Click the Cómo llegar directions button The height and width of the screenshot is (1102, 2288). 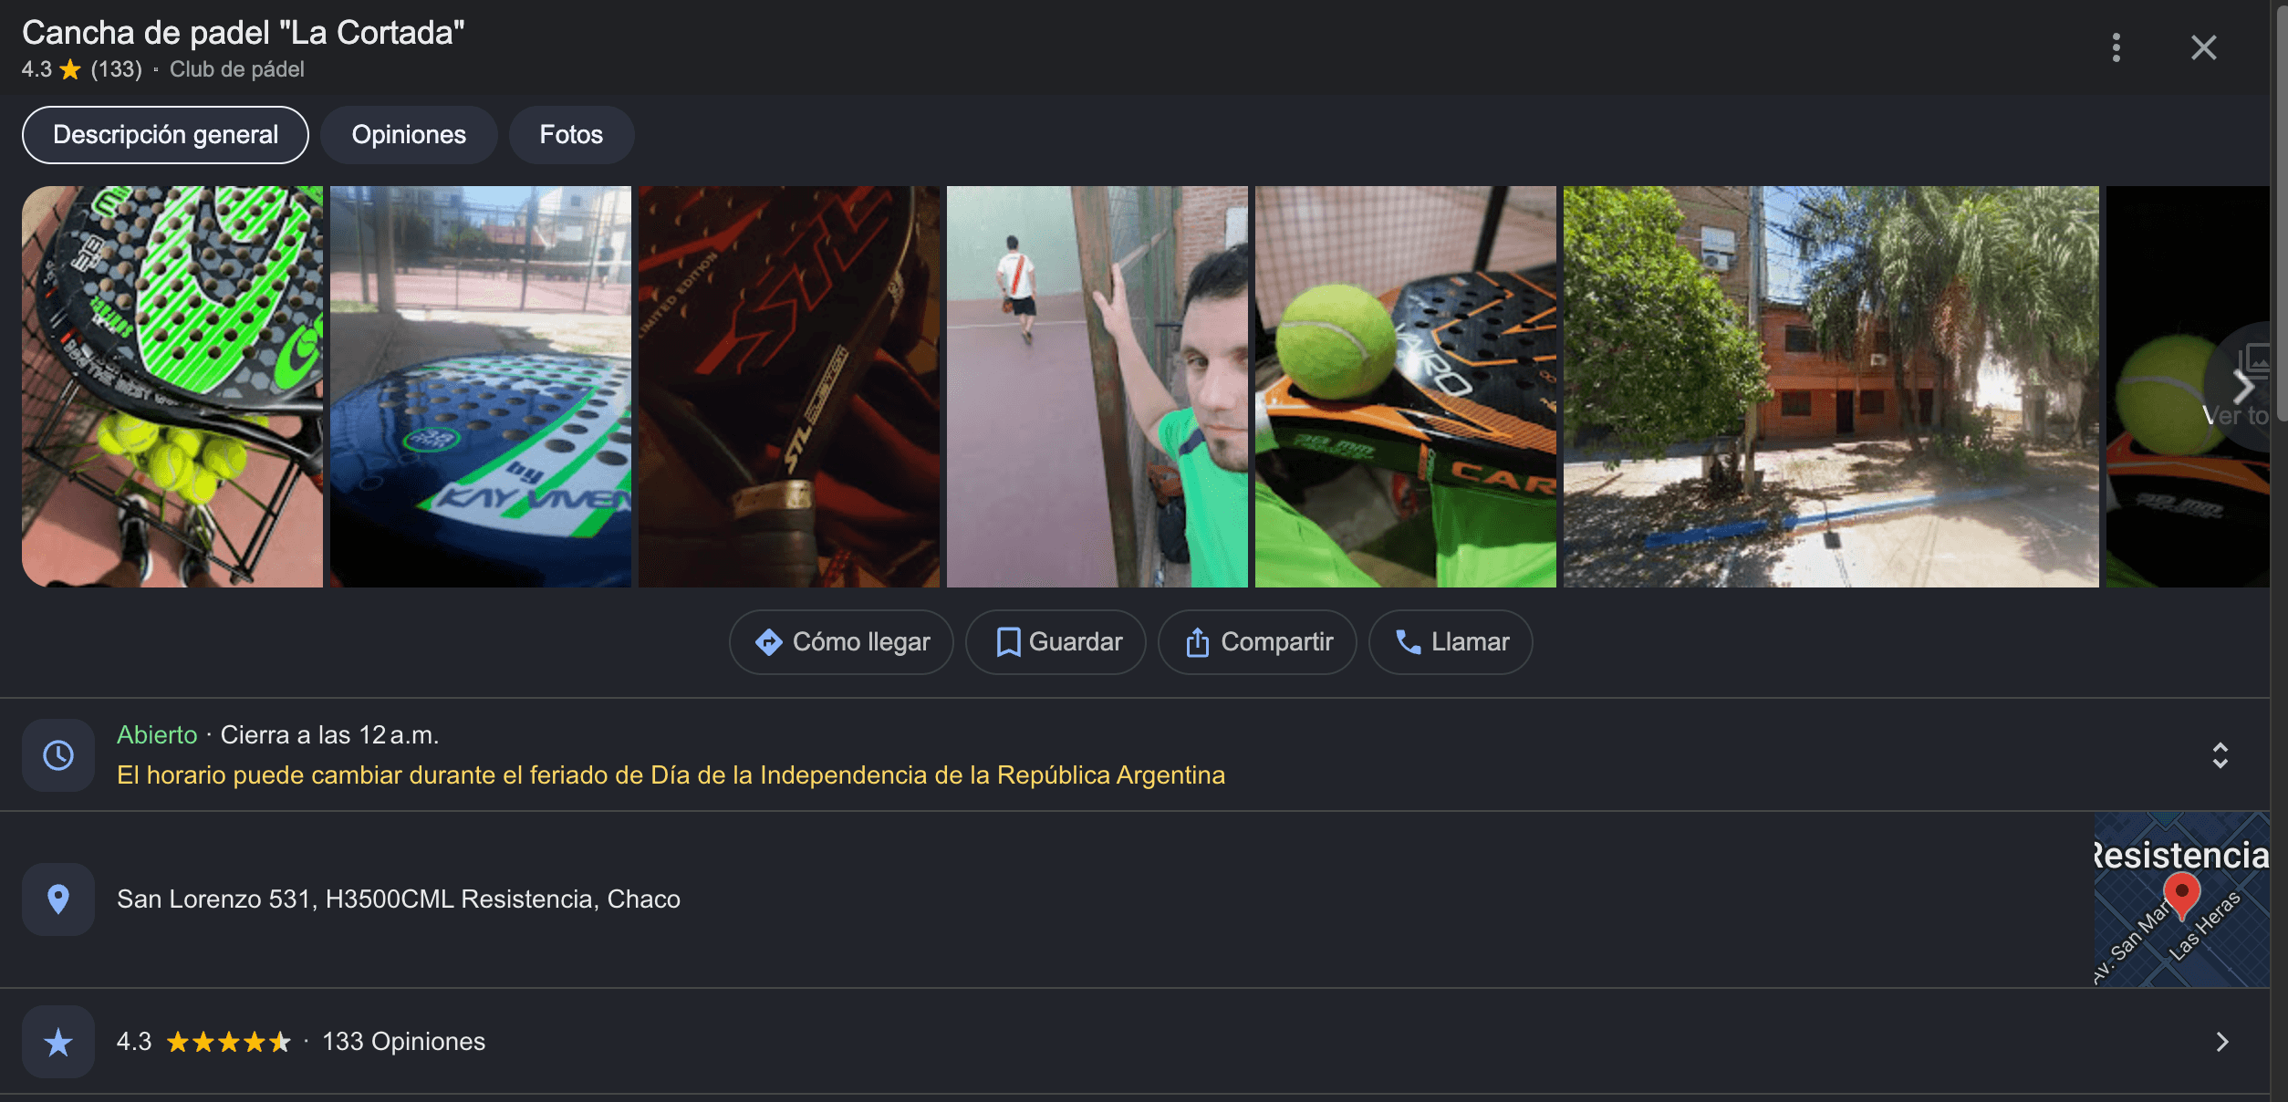pos(841,642)
